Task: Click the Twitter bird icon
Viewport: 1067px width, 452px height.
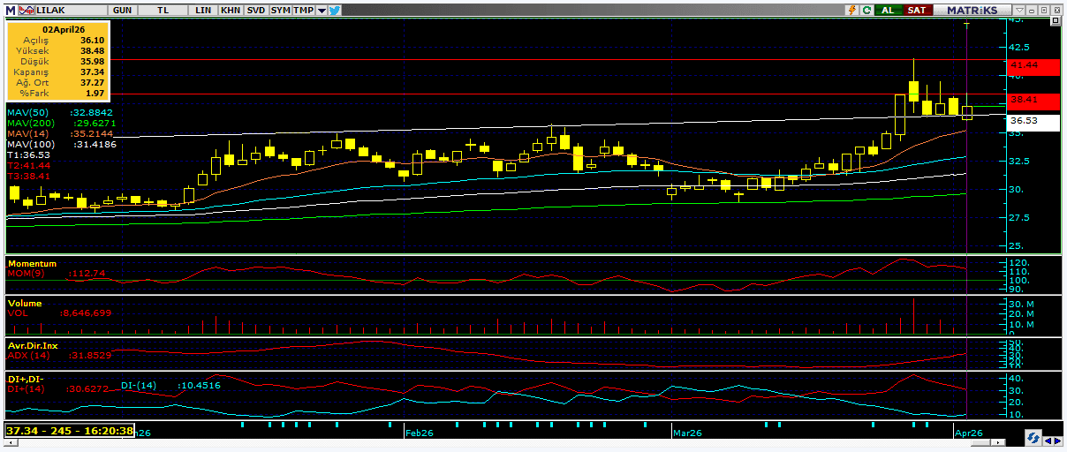Action: click(336, 10)
